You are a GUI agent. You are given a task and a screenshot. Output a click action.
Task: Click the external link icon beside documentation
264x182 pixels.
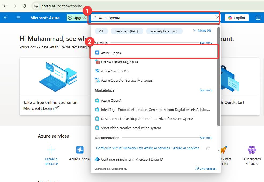[208, 148]
